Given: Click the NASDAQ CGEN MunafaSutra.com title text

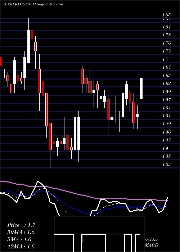Looking at the screenshot, I should (x=33, y=4).
